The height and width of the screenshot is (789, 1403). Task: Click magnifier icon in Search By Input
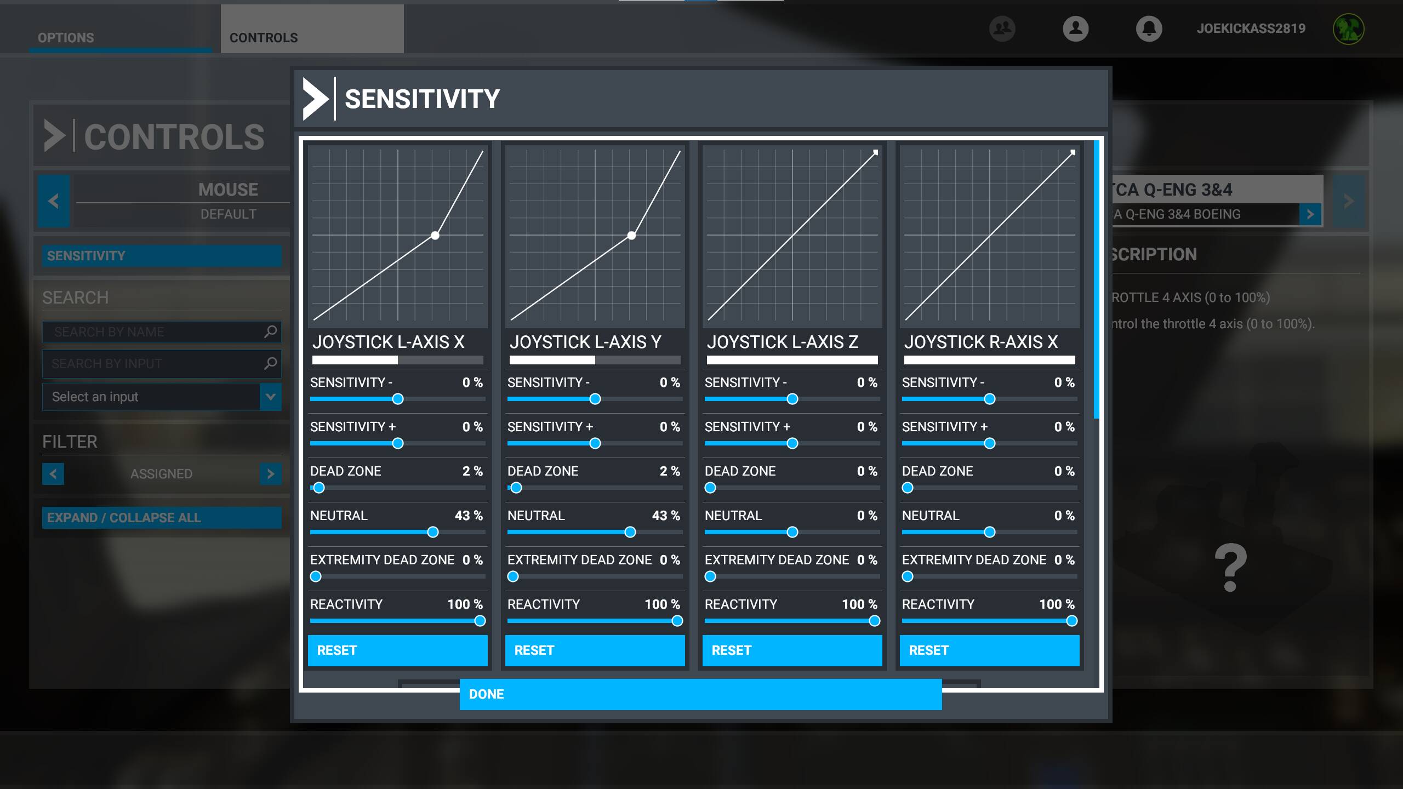coord(270,363)
